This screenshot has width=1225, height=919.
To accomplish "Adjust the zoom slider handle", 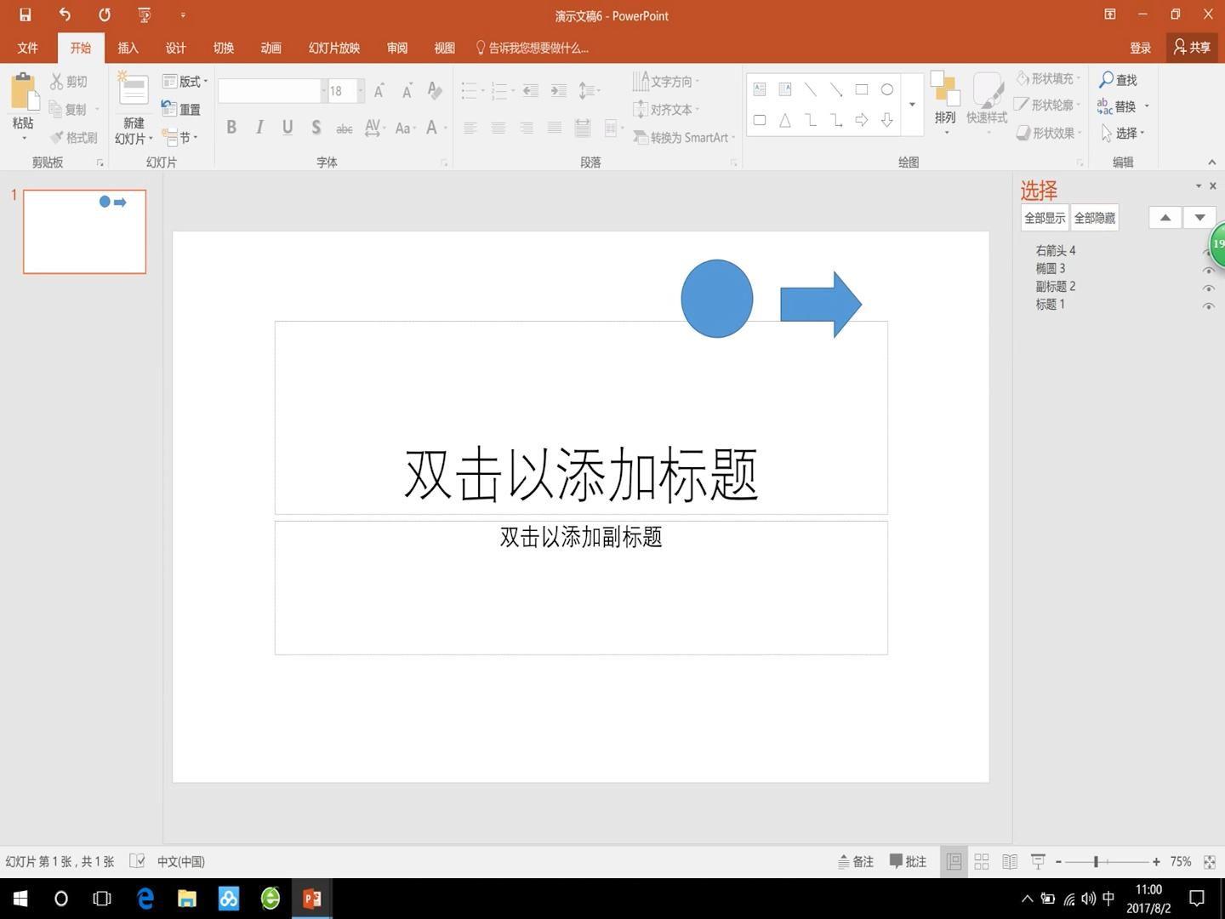I will point(1096,861).
